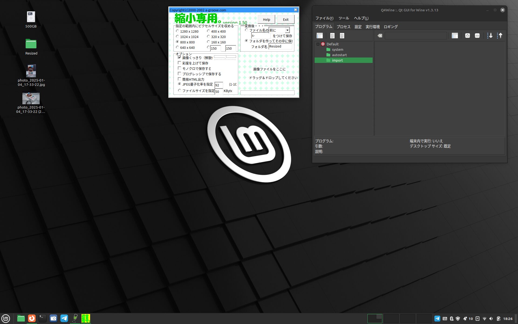The width and height of the screenshot is (518, 324).
Task: Click the Help button
Action: pyautogui.click(x=266, y=19)
